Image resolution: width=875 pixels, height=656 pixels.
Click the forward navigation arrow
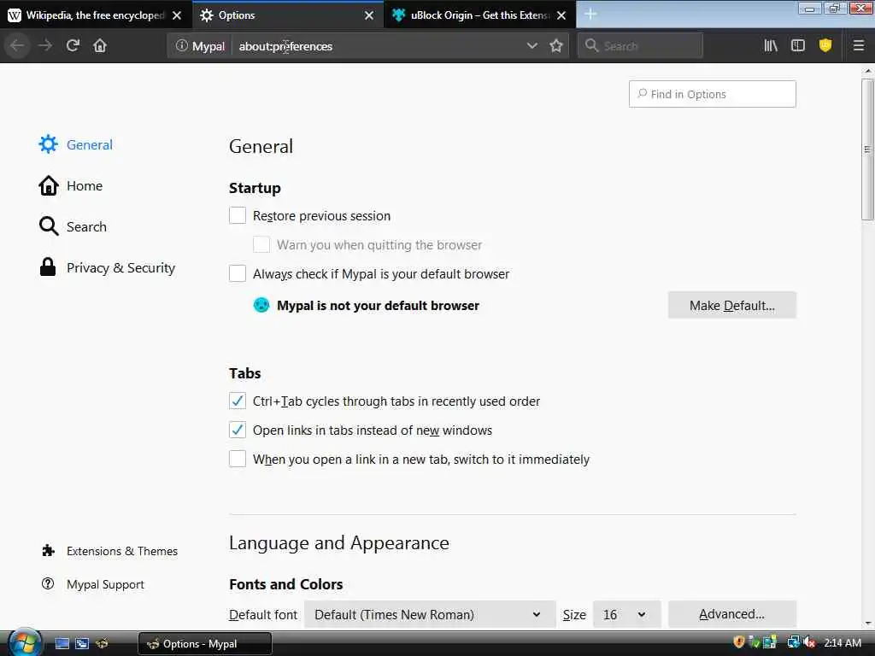pyautogui.click(x=45, y=46)
